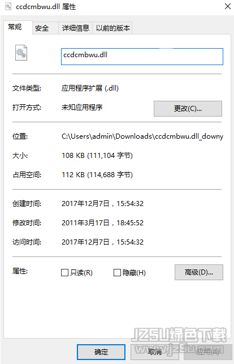This screenshot has width=234, height=364.
Task: Open 高级(D)... advanced attributes
Action: coord(199,272)
